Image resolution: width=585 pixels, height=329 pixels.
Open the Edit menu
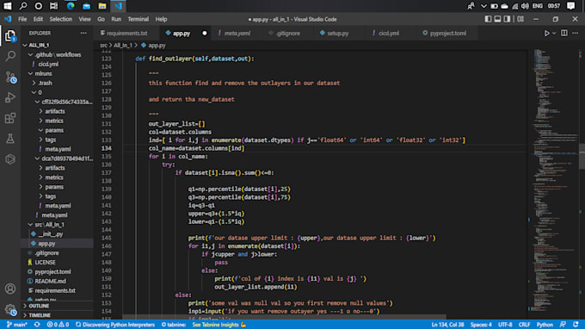coord(38,19)
